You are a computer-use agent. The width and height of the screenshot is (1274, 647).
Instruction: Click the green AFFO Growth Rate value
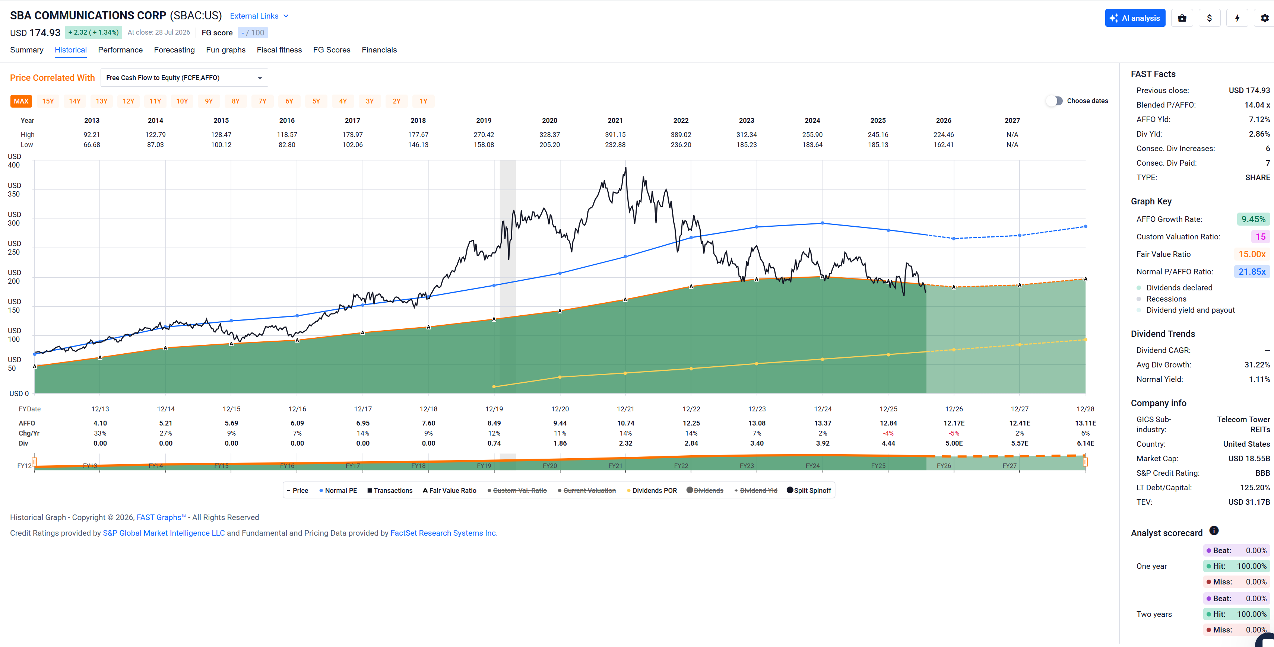1253,219
